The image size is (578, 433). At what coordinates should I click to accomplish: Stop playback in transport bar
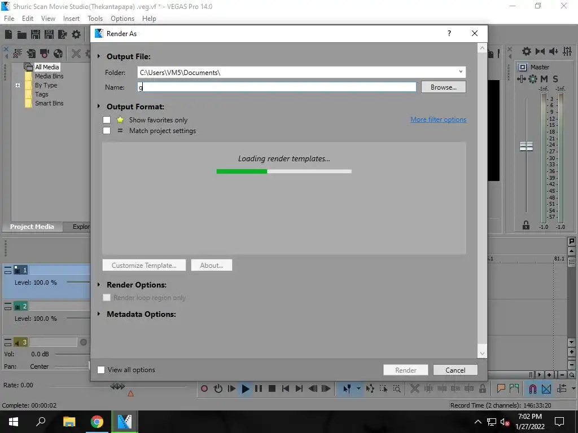click(272, 388)
